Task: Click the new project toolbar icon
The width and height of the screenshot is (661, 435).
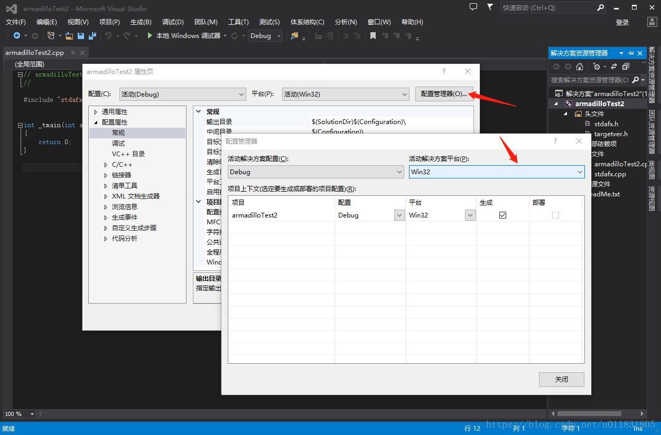Action: pos(51,35)
